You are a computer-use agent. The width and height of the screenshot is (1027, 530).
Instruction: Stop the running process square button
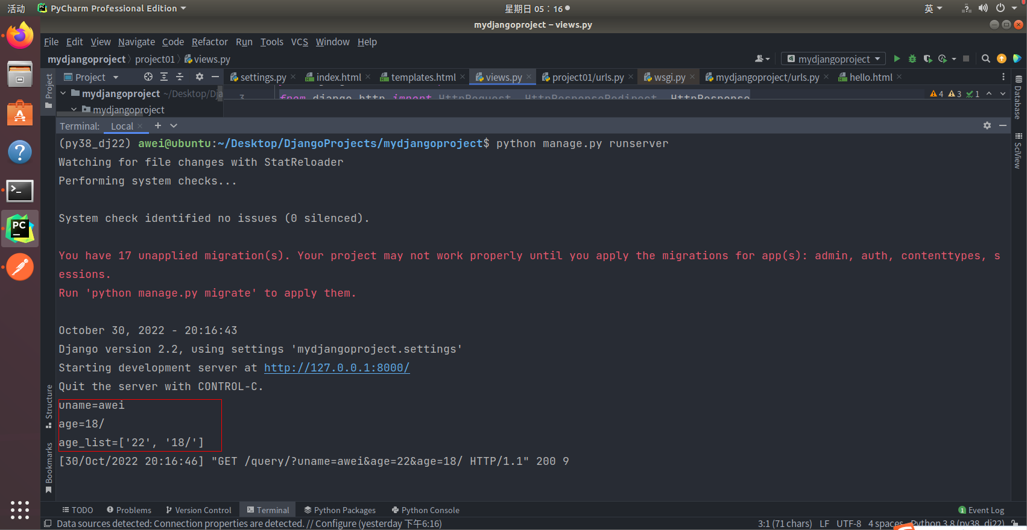[x=966, y=58]
